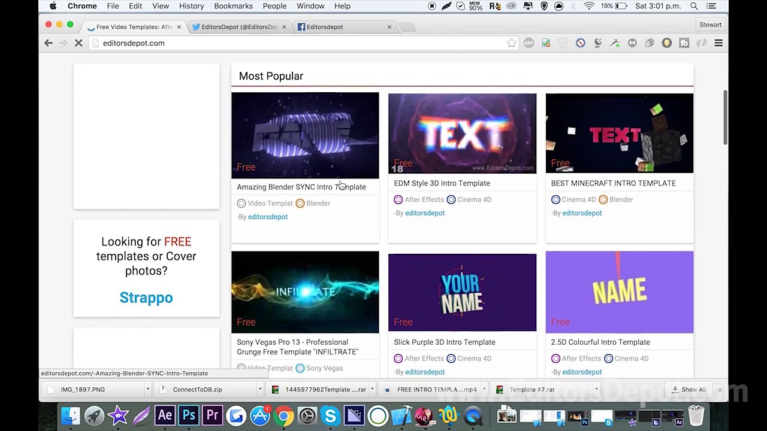The width and height of the screenshot is (767, 431).
Task: Click the tb extension icon
Action: [x=684, y=43]
